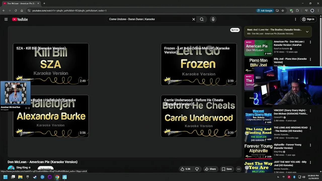Viewport: 322px width, 181px height.
Task: Open the Chrome profile avatar
Action: [312, 11]
